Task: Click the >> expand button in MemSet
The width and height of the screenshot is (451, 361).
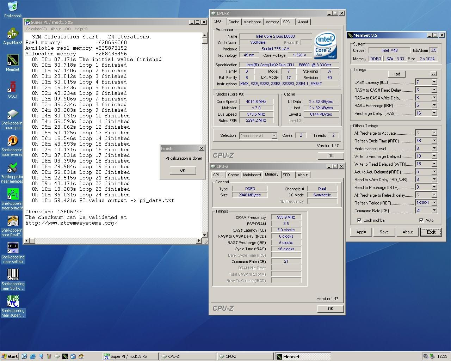Action: click(x=433, y=74)
